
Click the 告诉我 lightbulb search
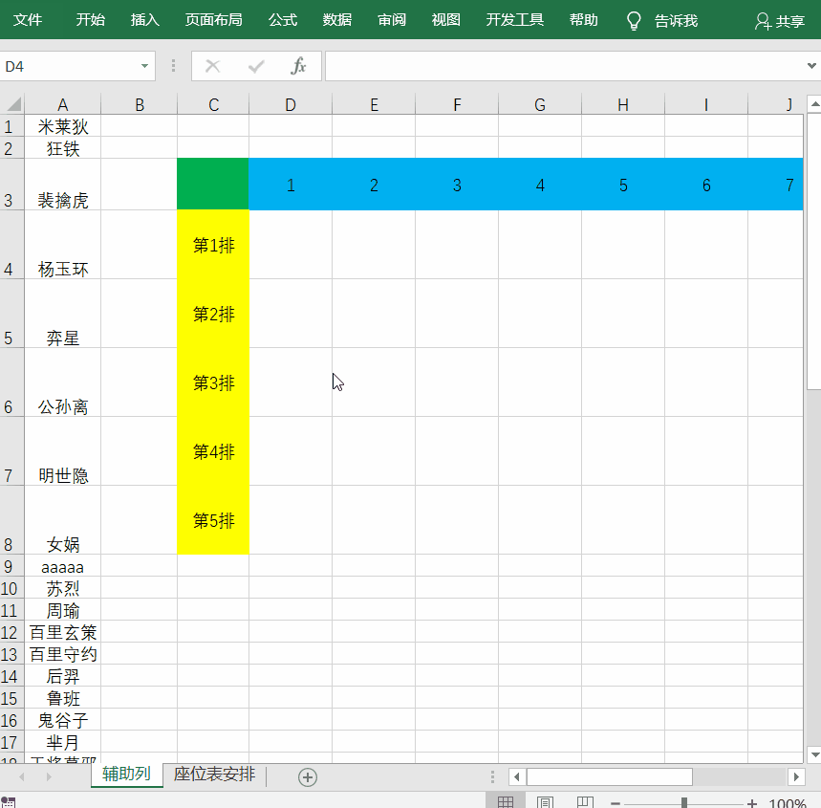pos(662,21)
